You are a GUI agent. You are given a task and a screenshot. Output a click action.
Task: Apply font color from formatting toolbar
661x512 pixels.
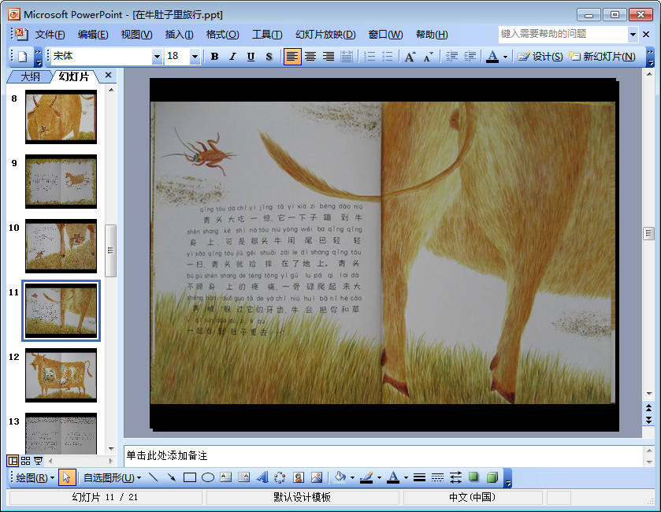(492, 57)
